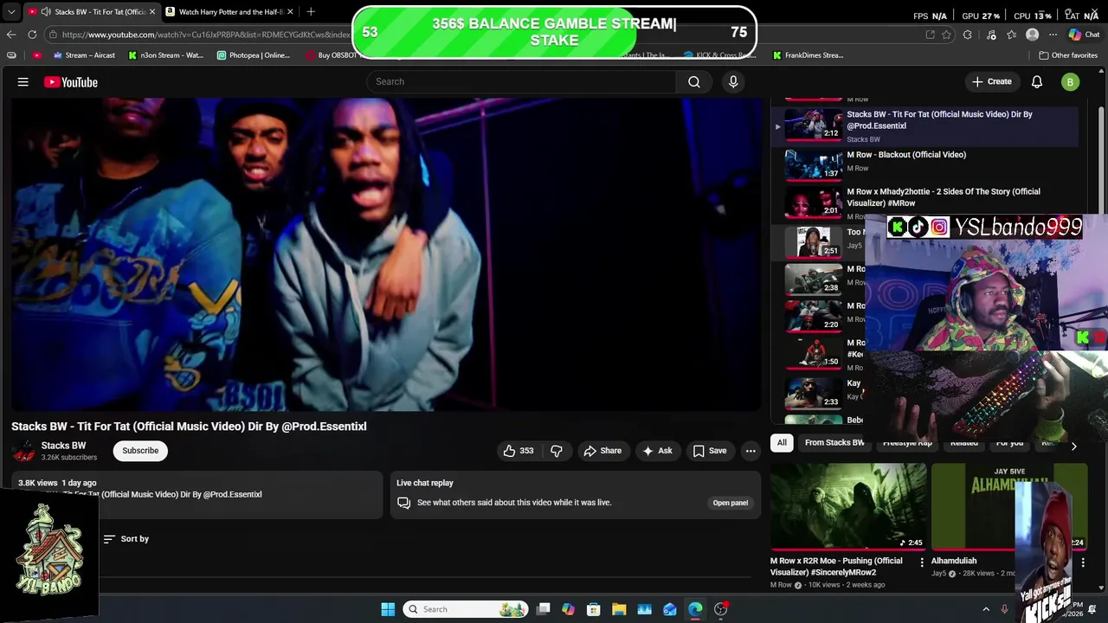The width and height of the screenshot is (1108, 623).
Task: Click the Create button
Action: [992, 82]
